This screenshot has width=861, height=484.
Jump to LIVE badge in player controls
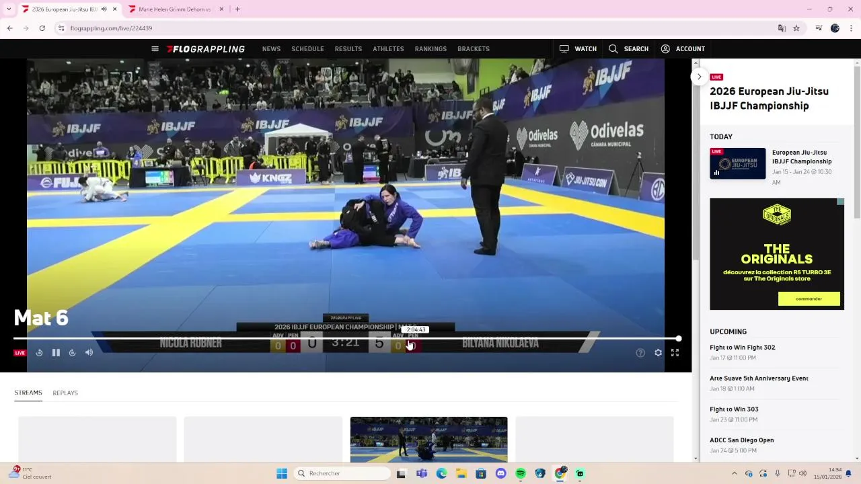click(x=20, y=353)
